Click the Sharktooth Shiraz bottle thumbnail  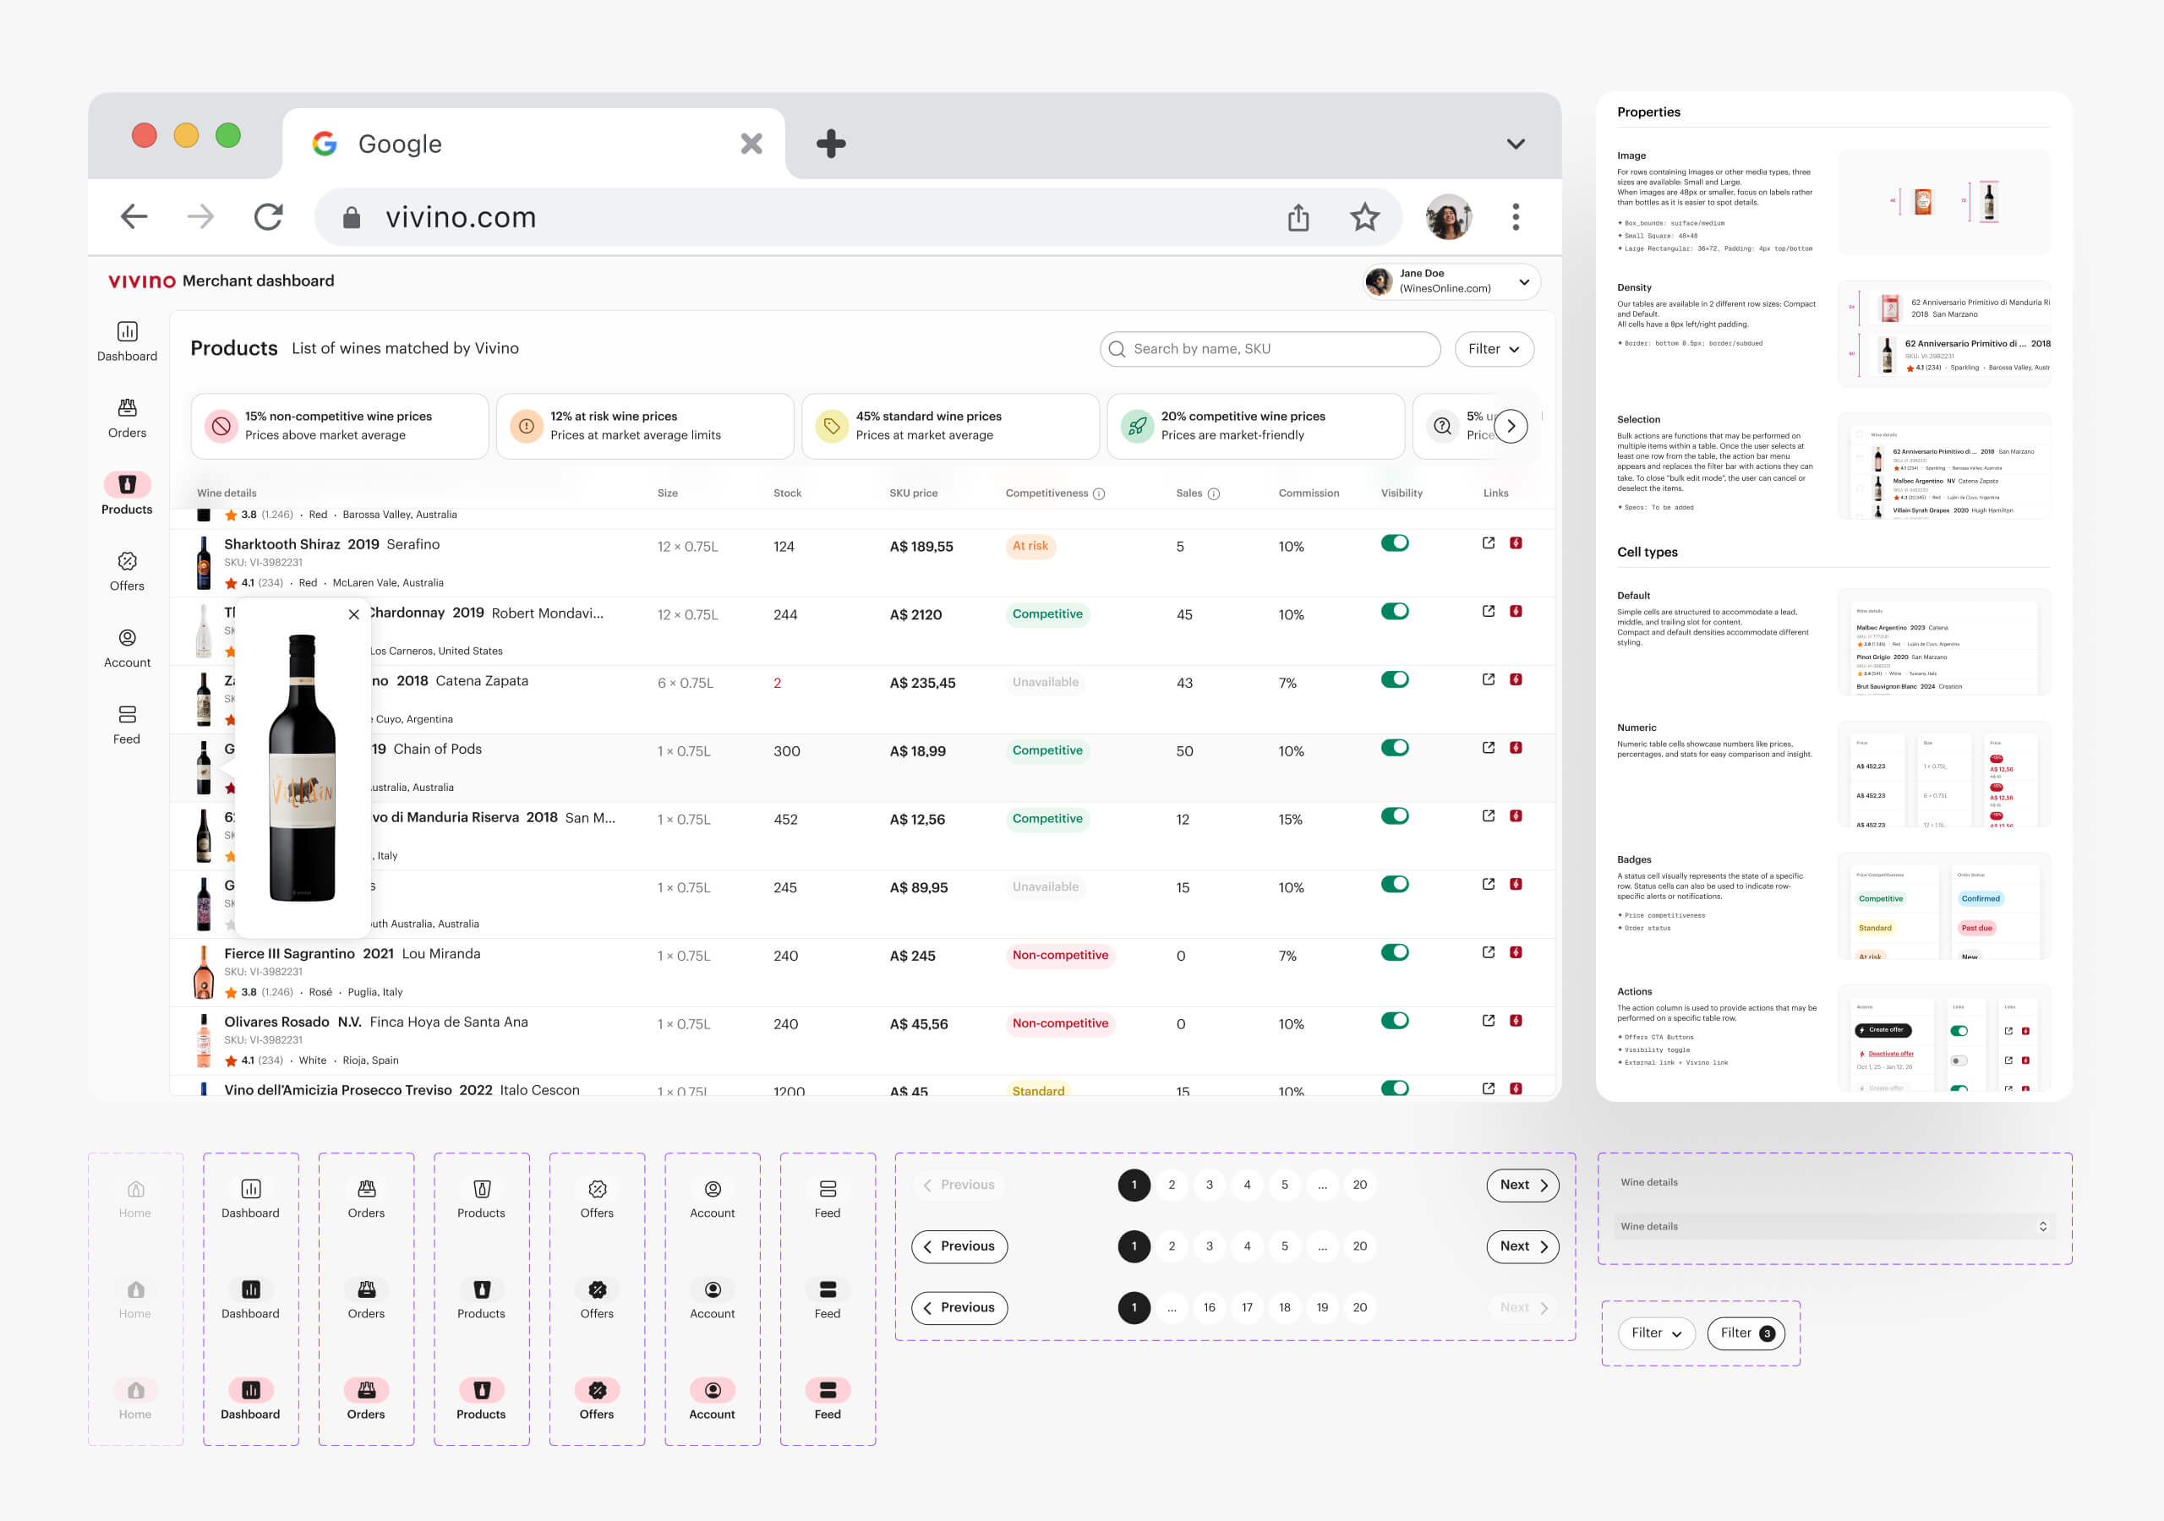[x=204, y=563]
